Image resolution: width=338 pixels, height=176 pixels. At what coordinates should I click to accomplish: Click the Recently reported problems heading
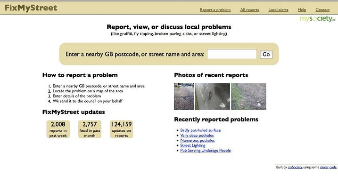(216, 120)
